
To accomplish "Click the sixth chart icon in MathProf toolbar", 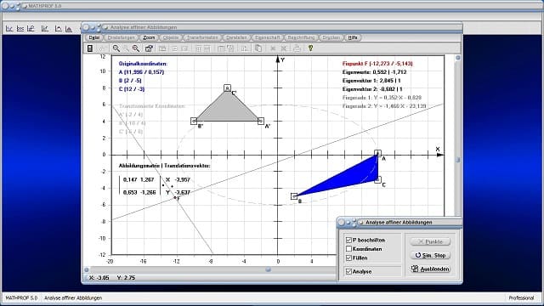I will (x=69, y=29).
